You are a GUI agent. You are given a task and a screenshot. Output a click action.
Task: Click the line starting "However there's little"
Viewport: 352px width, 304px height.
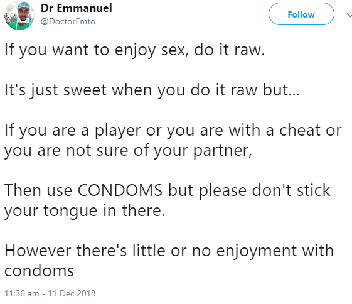[x=169, y=251]
